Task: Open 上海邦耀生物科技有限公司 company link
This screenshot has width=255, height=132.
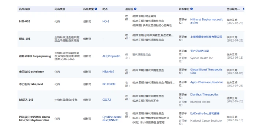Action: pyautogui.click(x=206, y=37)
